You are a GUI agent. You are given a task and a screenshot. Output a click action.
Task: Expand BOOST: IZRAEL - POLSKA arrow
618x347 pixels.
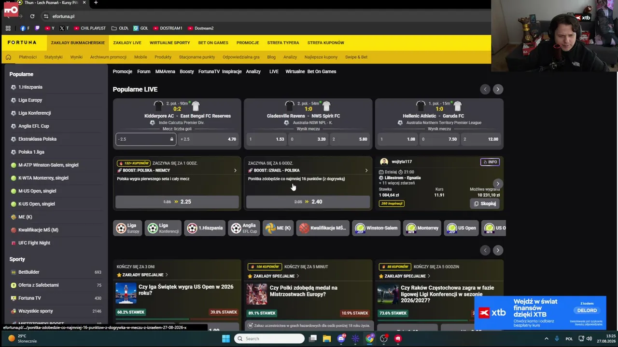coord(366,171)
